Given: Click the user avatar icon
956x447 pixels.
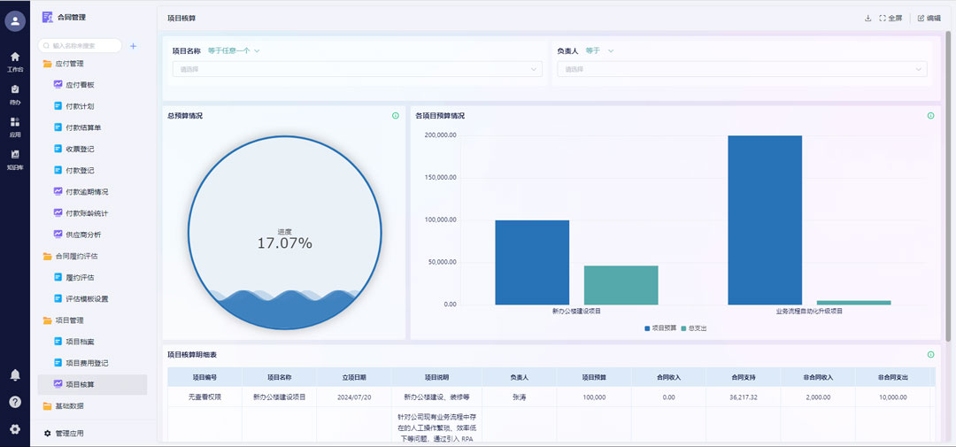Looking at the screenshot, I should tap(15, 20).
